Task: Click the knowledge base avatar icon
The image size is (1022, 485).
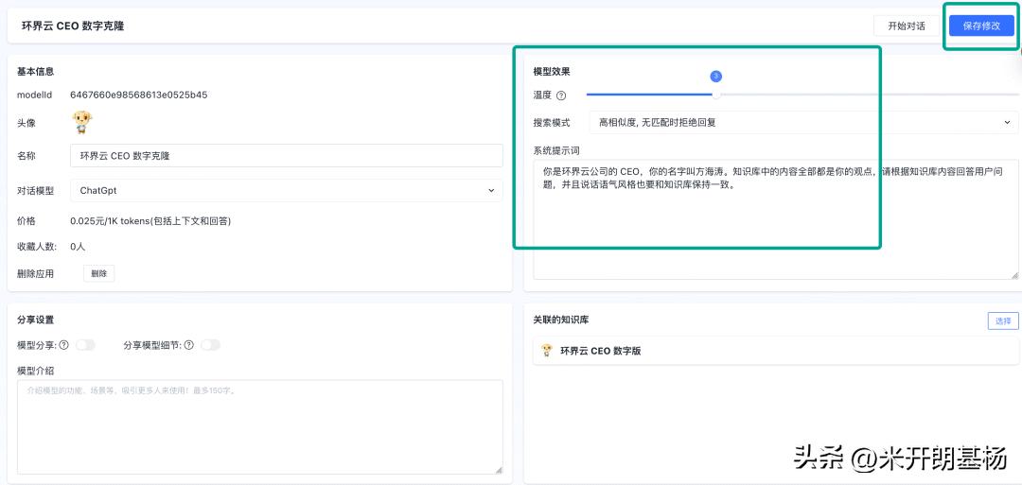Action: point(547,351)
